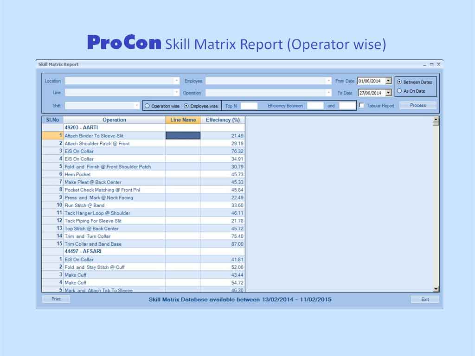Select the Hem Pocket row

tap(143, 174)
